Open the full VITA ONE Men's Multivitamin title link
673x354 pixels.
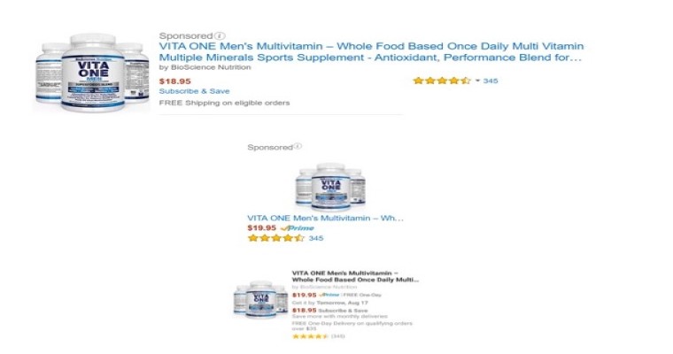click(x=371, y=52)
